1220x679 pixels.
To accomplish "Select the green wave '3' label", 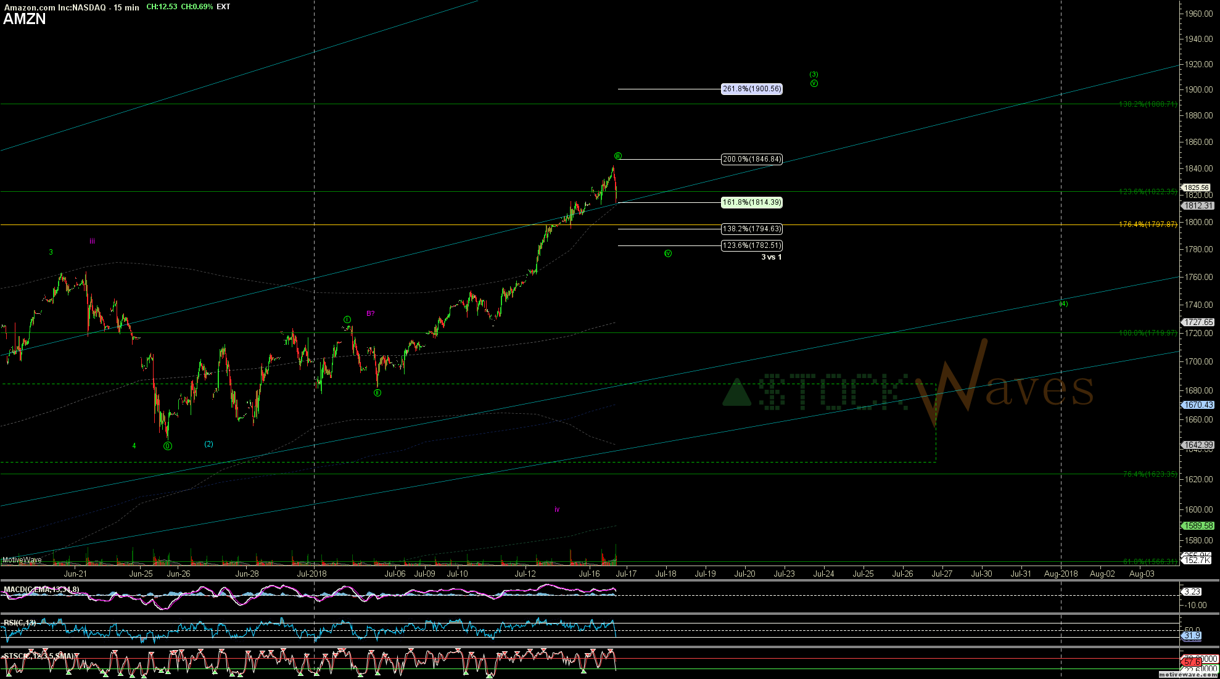I will pos(51,252).
